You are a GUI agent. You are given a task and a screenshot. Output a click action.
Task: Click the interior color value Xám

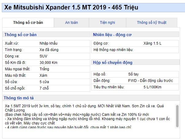[x=43, y=75]
